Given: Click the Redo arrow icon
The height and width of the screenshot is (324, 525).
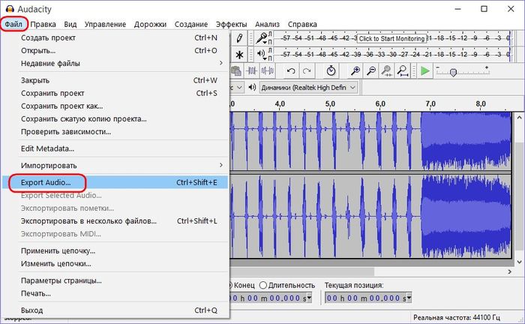Looking at the screenshot, I should (x=306, y=71).
